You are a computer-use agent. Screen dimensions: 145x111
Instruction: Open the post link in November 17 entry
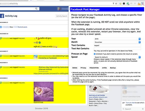point(23,56)
